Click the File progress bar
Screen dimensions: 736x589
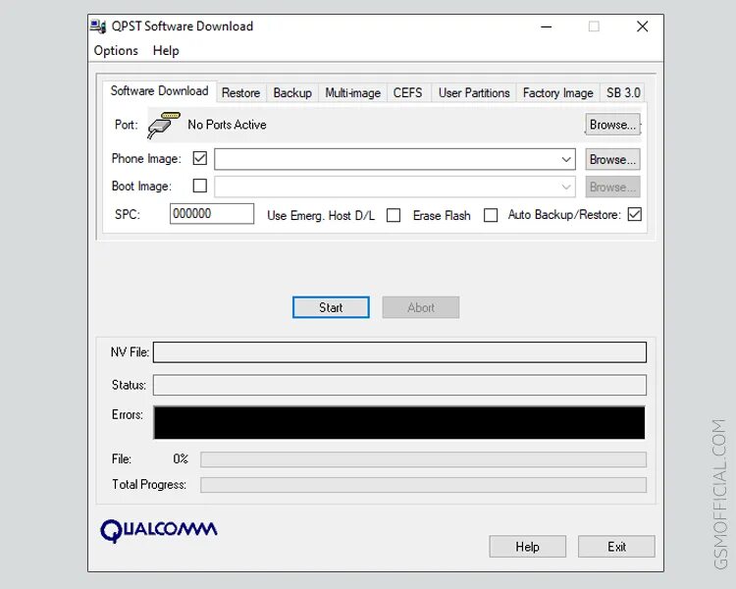(423, 459)
